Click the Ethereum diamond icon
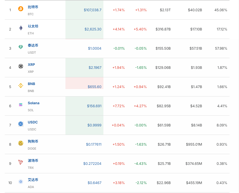This screenshot has height=193, width=239. (x=21, y=28)
